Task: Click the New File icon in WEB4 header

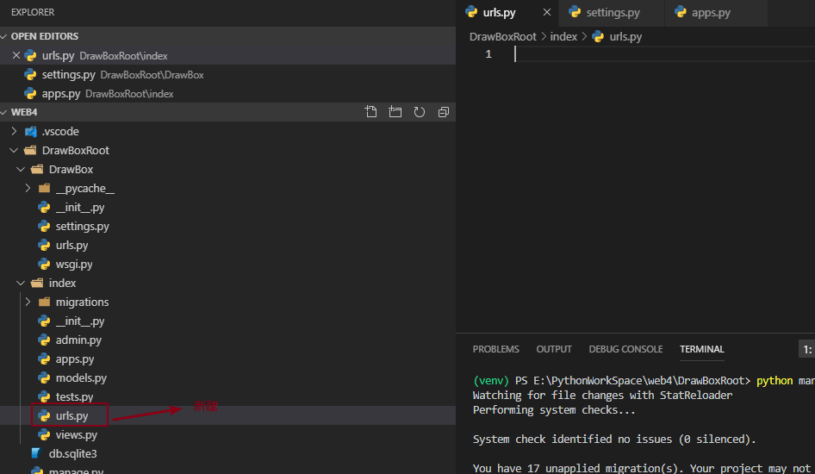Action: coord(370,112)
